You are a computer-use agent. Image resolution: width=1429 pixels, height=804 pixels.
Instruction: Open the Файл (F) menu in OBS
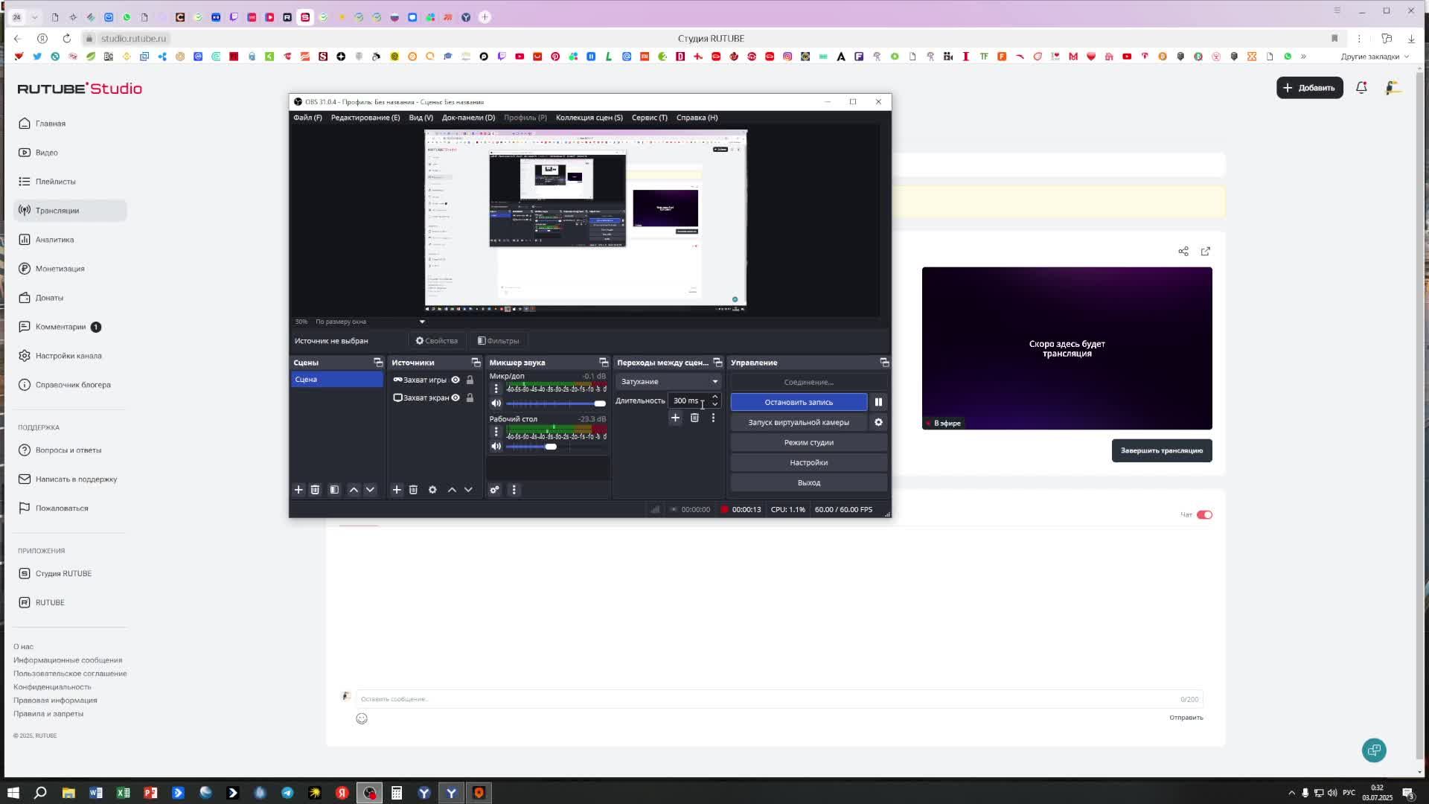click(x=307, y=118)
